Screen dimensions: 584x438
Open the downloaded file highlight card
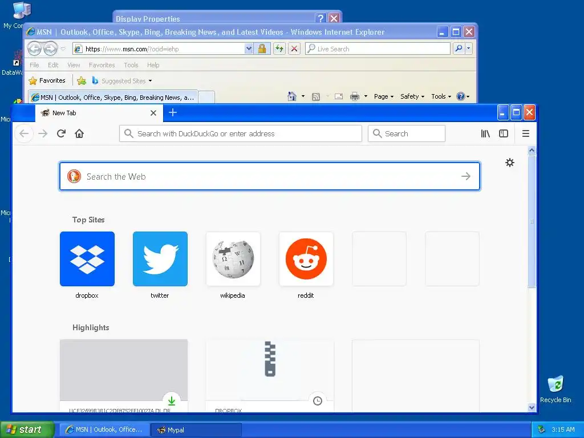(124, 375)
